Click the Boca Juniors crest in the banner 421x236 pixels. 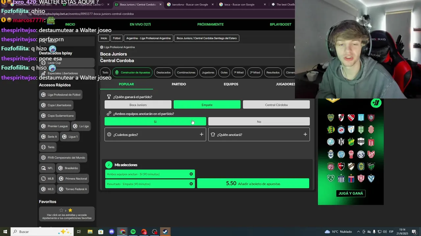(331, 118)
